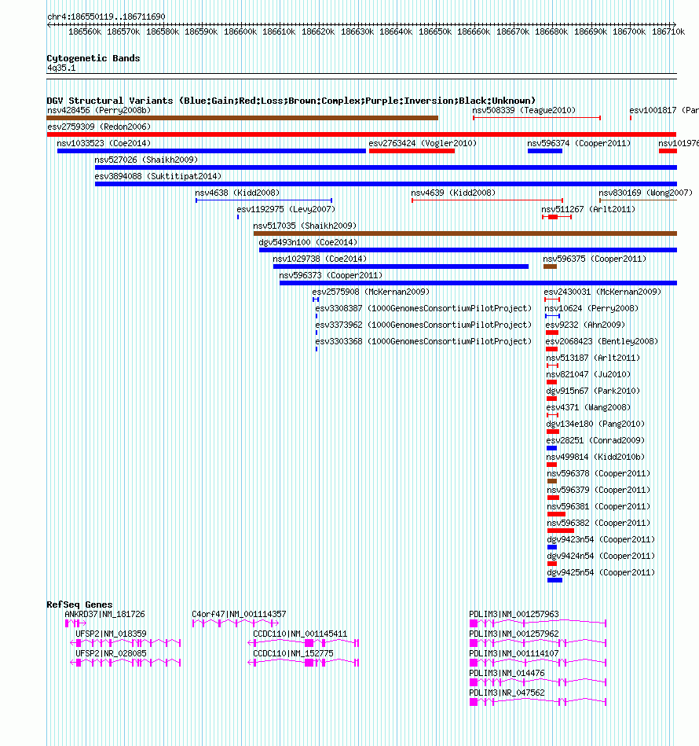Click esv28251 (Conrad2009) label

tap(595, 440)
